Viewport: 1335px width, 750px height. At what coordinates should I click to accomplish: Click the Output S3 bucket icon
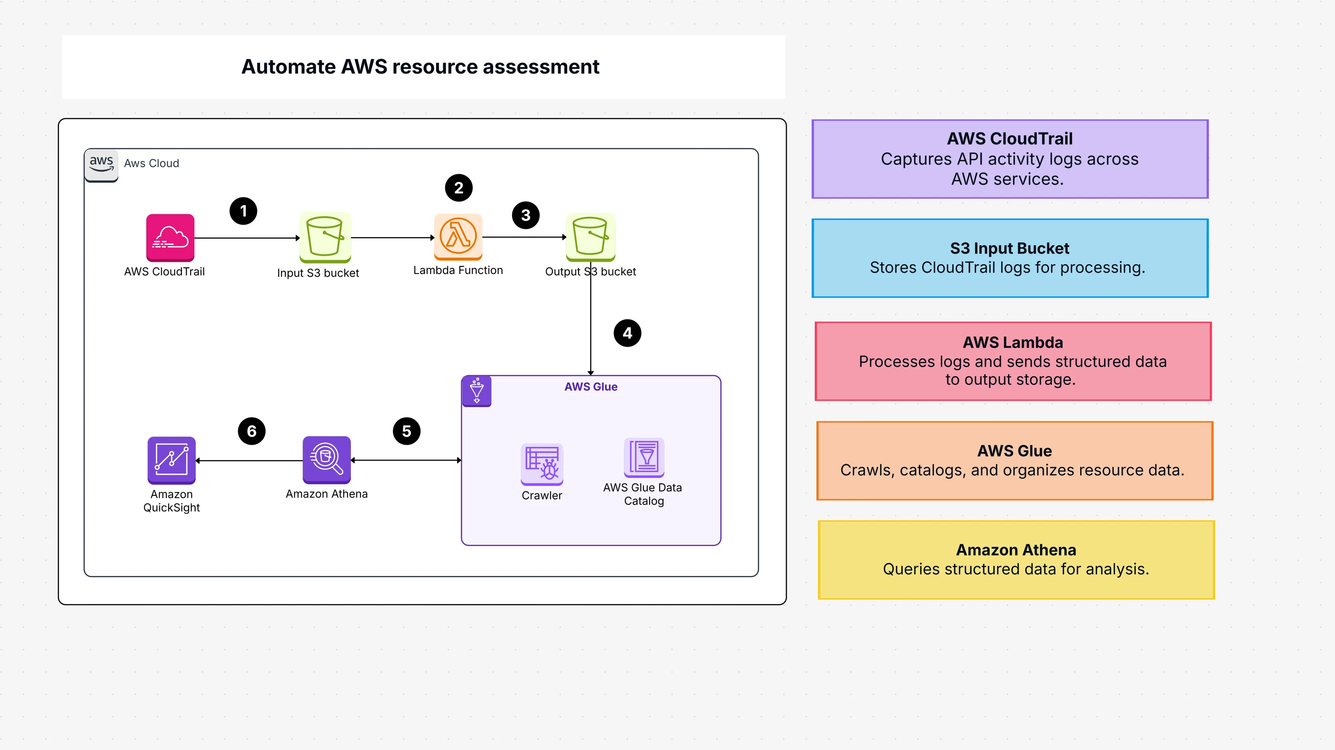point(590,236)
